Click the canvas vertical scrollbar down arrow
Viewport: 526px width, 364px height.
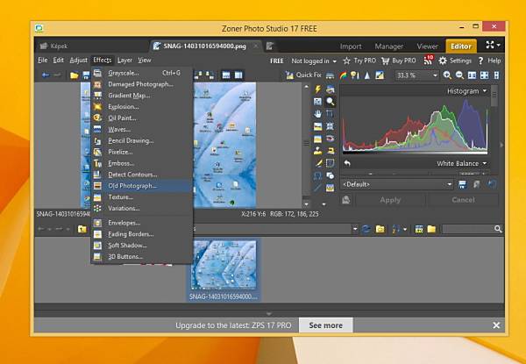[x=306, y=203]
